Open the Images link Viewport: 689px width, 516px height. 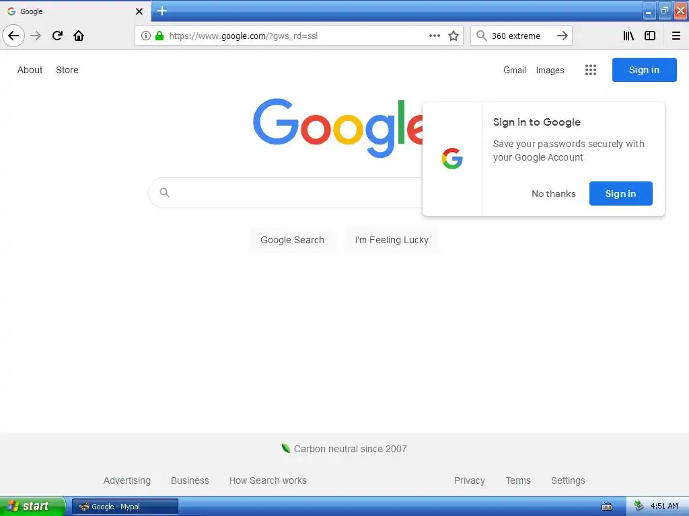point(550,70)
